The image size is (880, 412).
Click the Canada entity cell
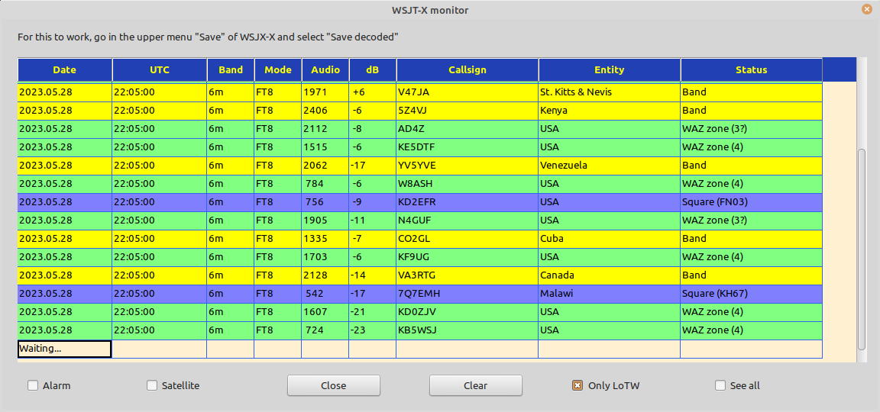[610, 275]
